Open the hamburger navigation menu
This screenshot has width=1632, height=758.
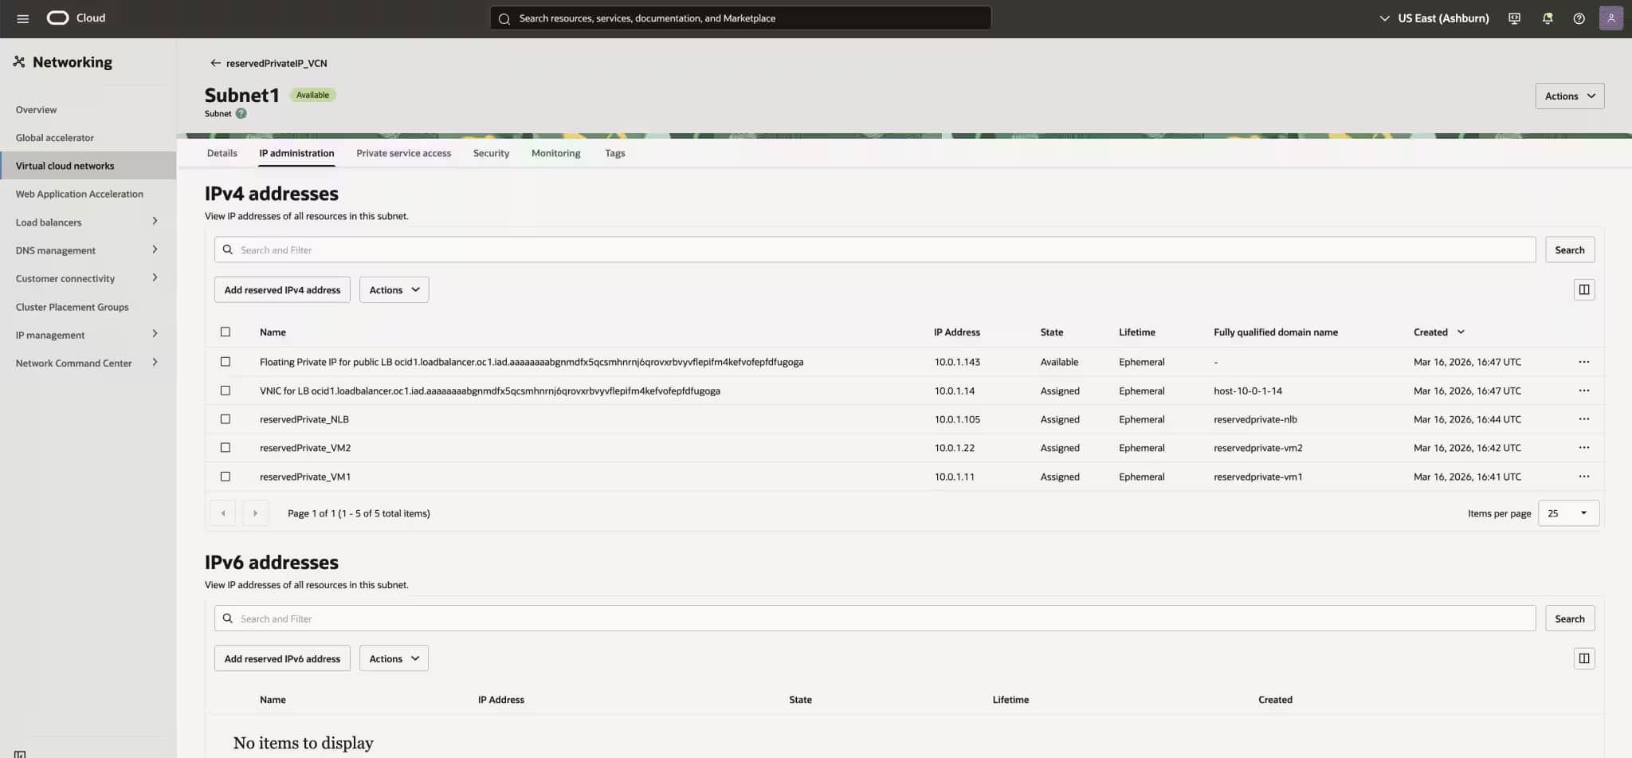(x=22, y=18)
